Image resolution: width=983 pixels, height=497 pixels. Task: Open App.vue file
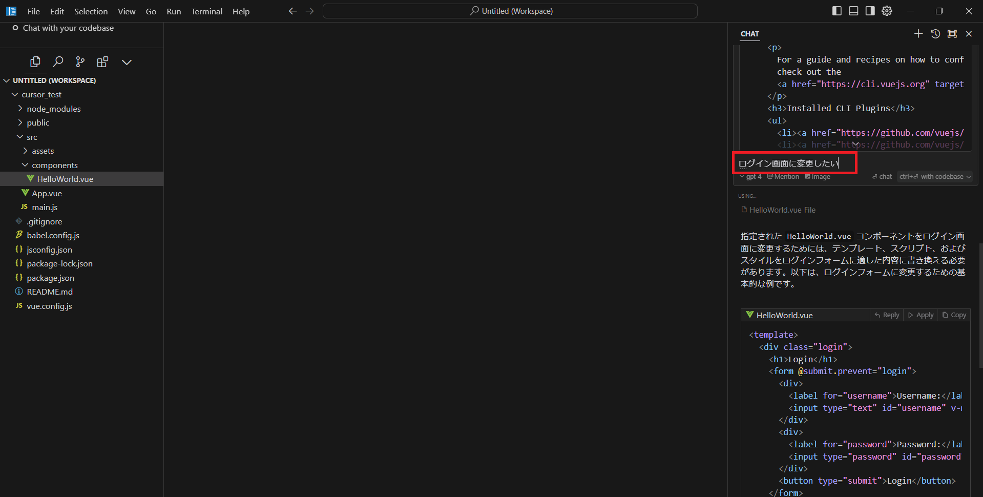(82, 193)
